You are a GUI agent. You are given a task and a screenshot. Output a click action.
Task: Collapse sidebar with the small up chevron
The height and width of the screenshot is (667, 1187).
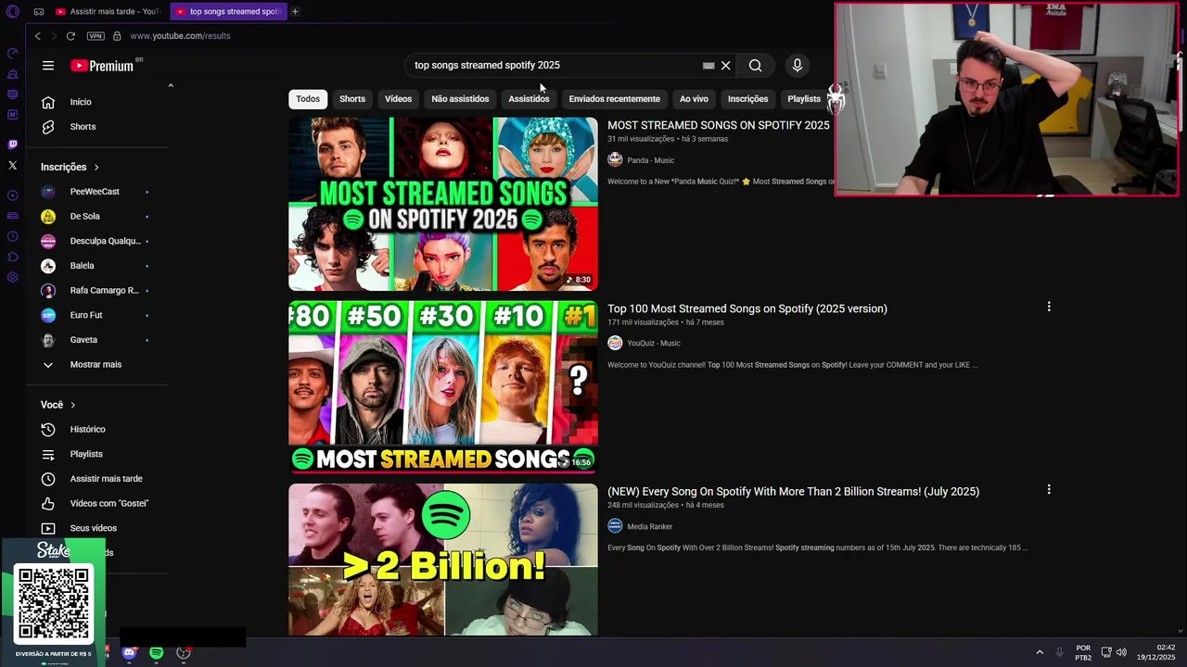coord(171,85)
